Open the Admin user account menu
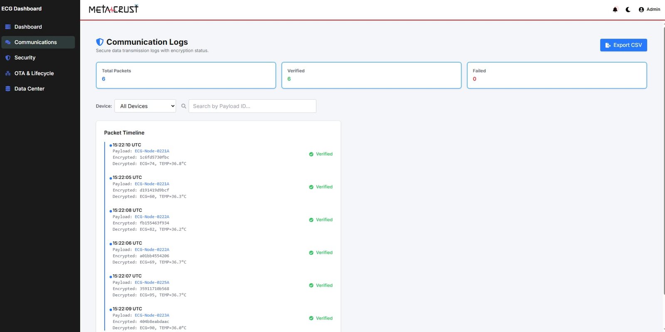Screen dimensions: 665x332 click(x=649, y=10)
